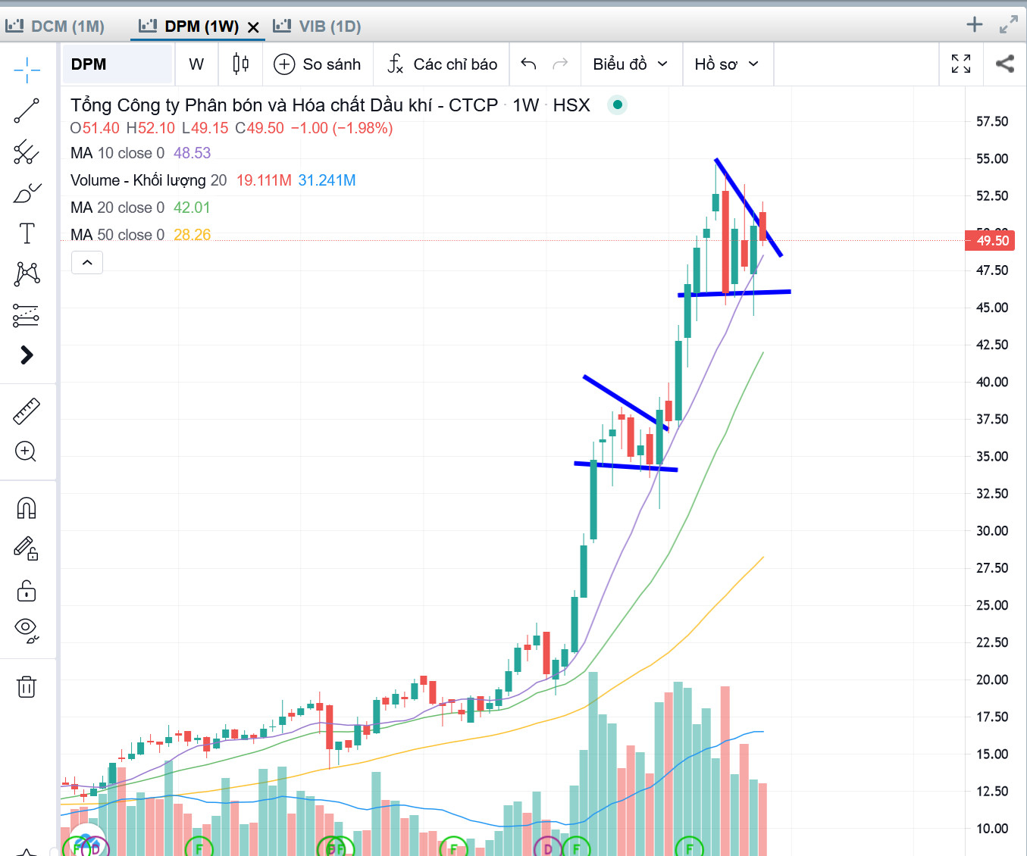Open the Biểu đồ dropdown menu

(x=631, y=64)
